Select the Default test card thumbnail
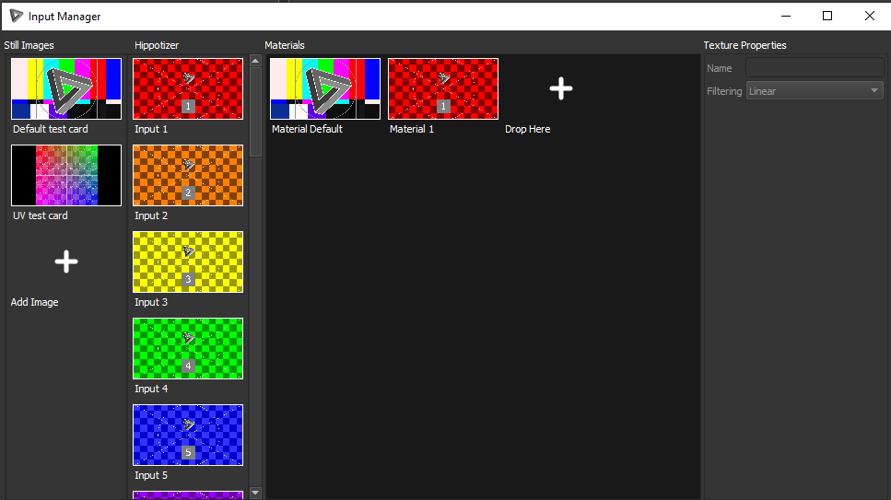891x500 pixels. click(x=66, y=88)
